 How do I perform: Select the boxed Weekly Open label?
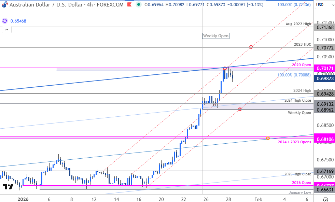[215, 36]
